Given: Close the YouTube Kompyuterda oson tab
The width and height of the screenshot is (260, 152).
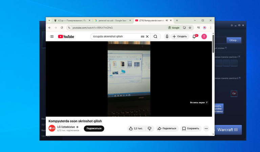Looking at the screenshot, I should pyautogui.click(x=171, y=21).
